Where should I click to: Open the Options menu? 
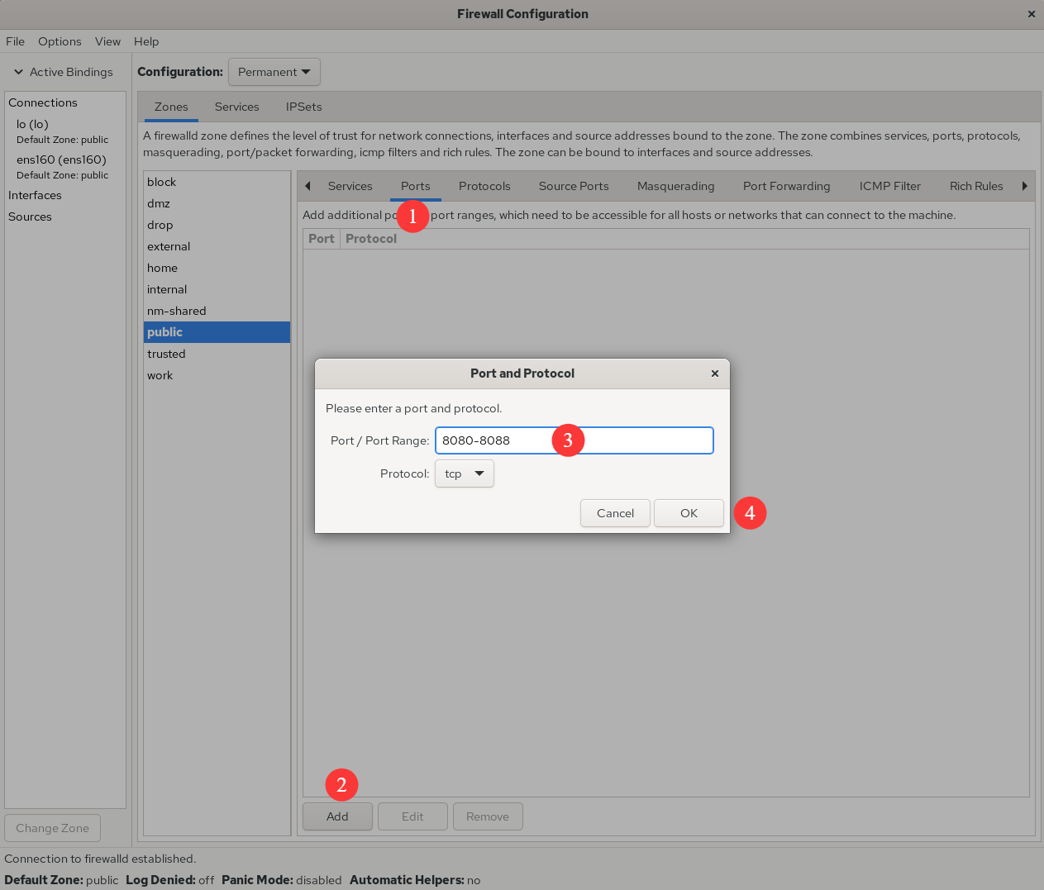coord(60,41)
